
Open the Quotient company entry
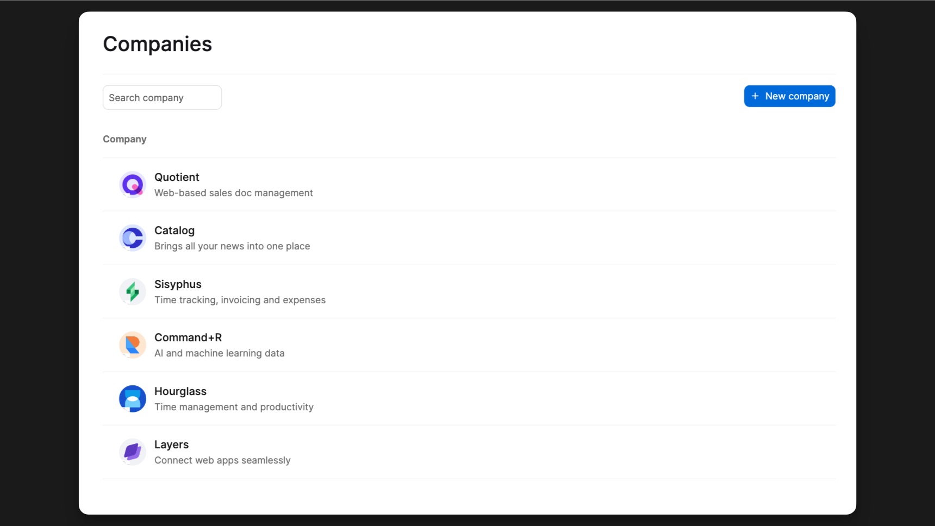point(177,177)
